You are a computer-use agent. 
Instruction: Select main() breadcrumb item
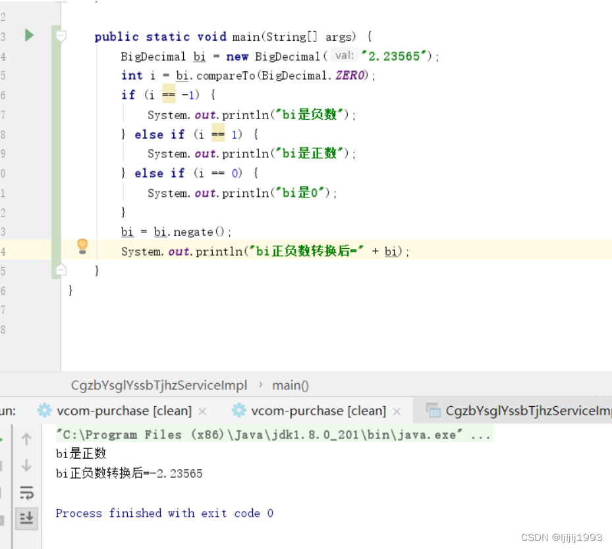click(x=291, y=385)
